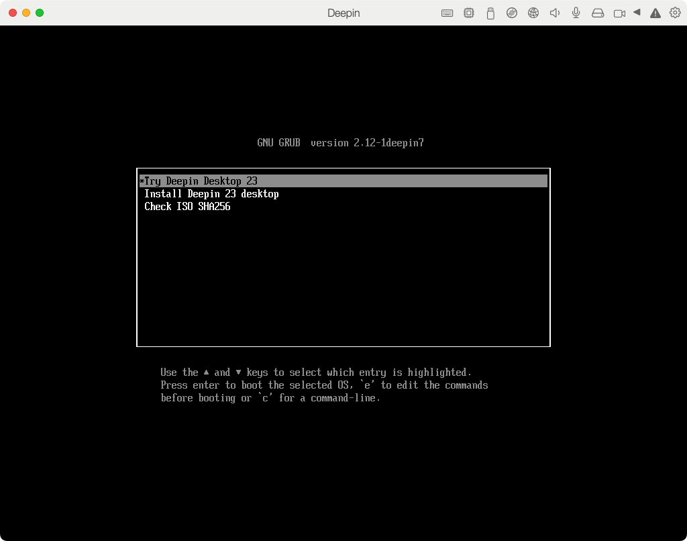Screen dimensions: 687x541
Task: Open the USB devices icon
Action: 490,13
